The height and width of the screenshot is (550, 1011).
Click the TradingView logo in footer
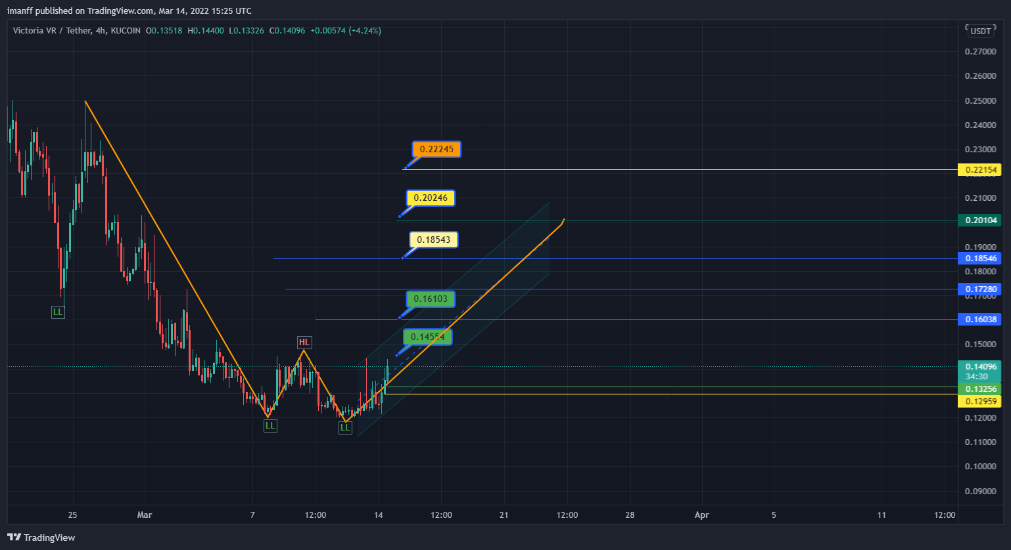[x=41, y=538]
